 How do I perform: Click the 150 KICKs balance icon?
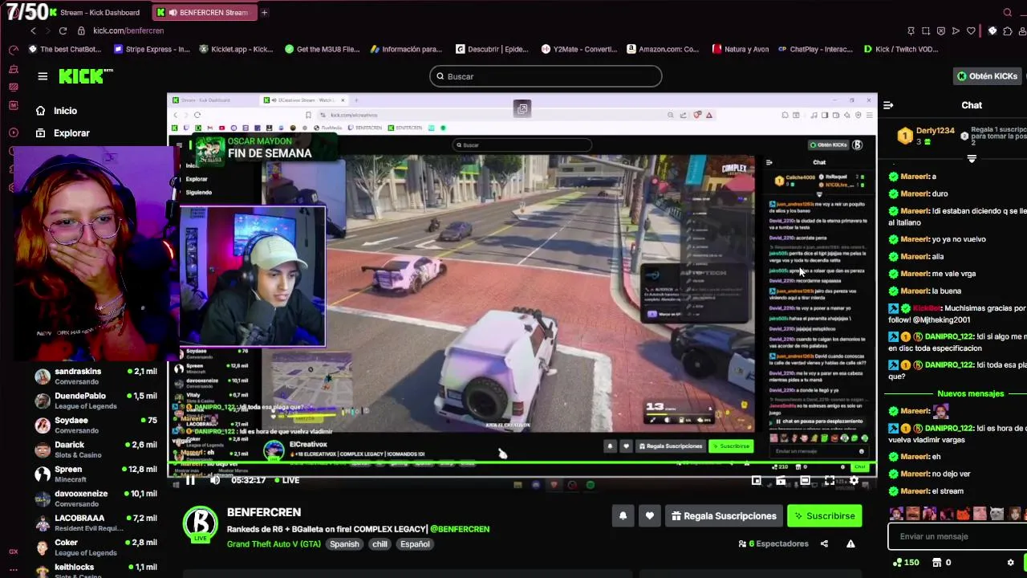pos(907,563)
